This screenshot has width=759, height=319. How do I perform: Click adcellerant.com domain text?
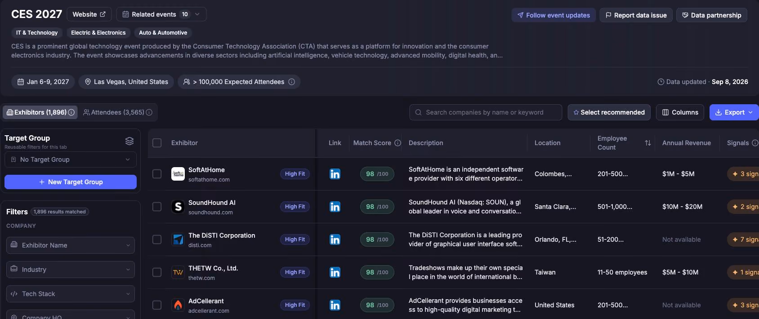tap(209, 311)
